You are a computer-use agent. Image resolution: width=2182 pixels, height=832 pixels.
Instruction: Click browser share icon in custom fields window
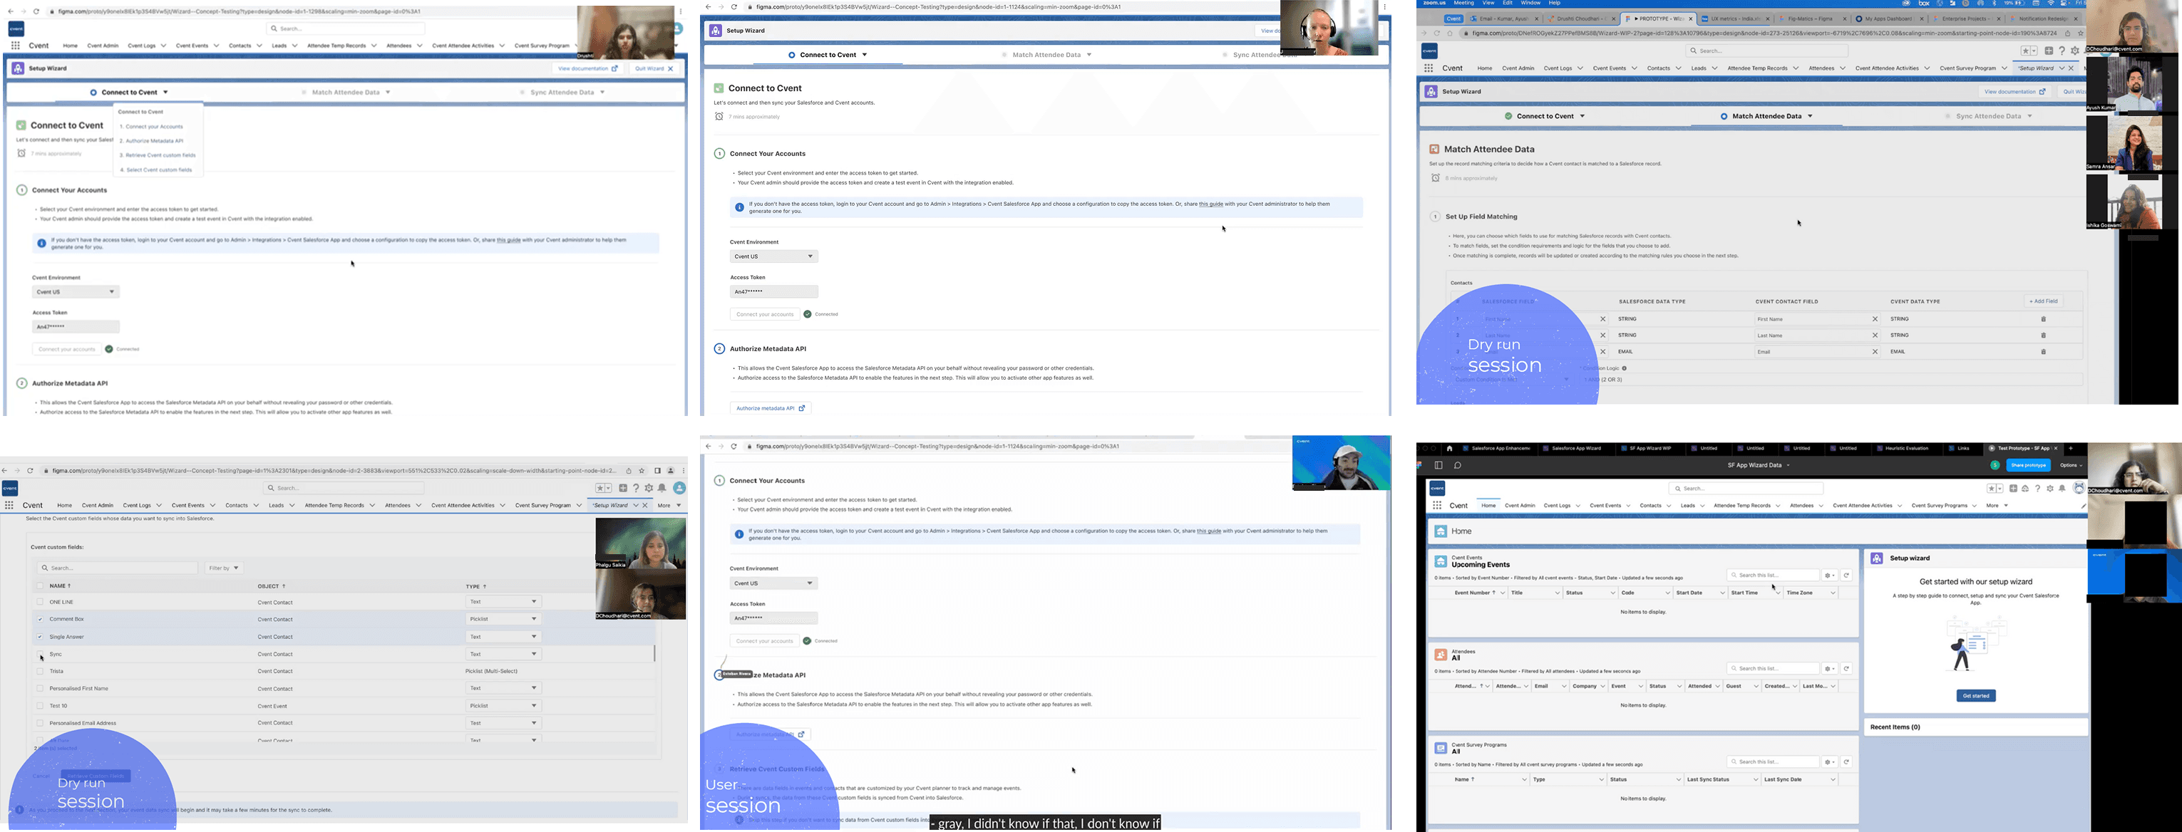click(629, 471)
